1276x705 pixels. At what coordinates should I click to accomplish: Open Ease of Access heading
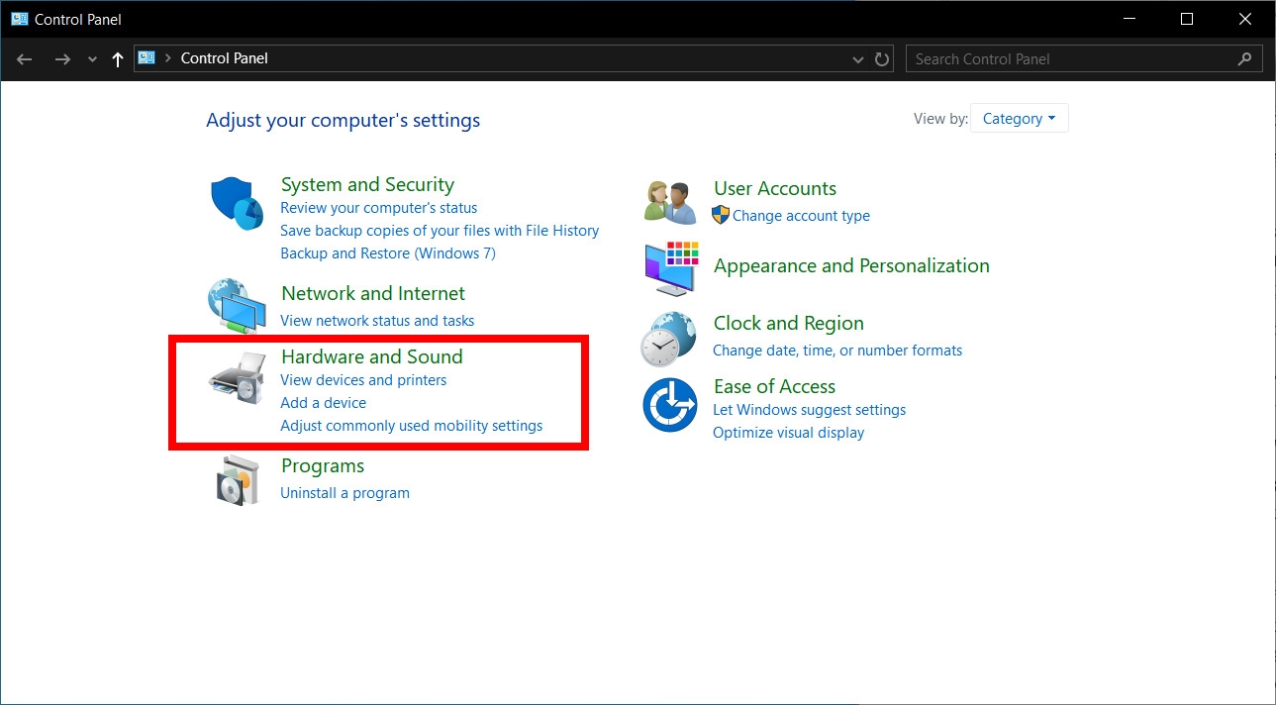[x=774, y=386]
